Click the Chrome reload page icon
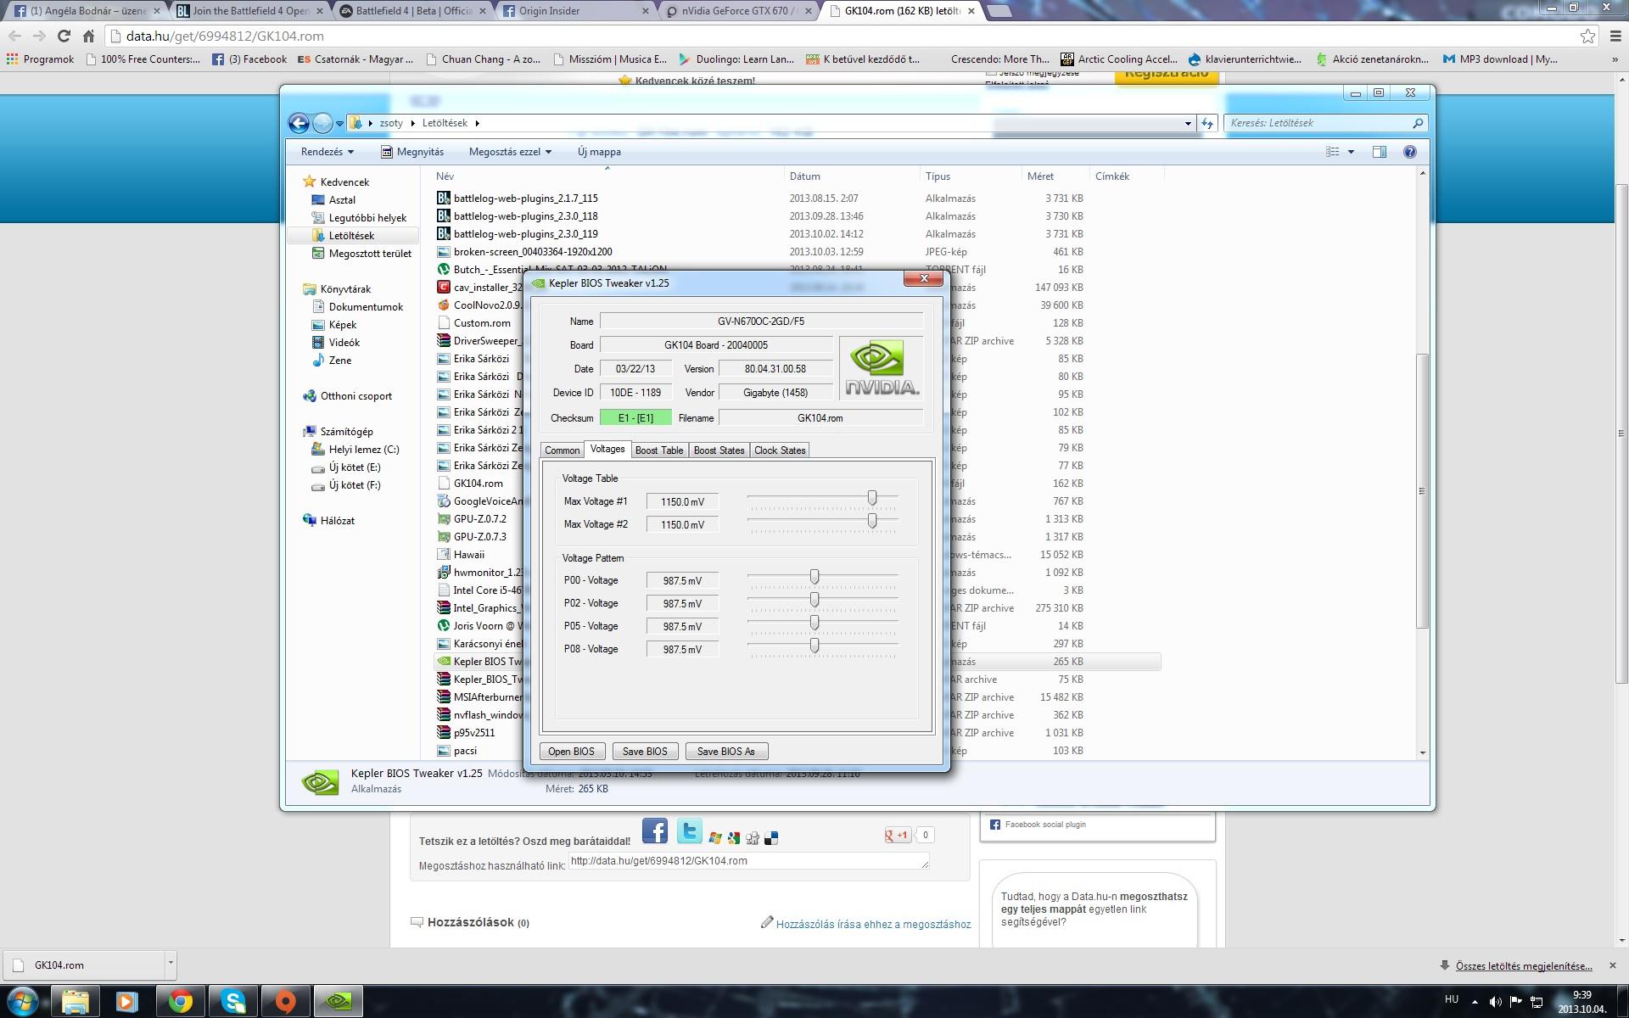The width and height of the screenshot is (1629, 1018). 64,36
